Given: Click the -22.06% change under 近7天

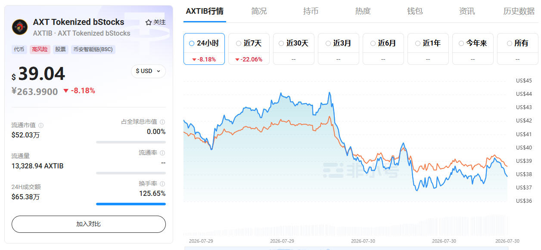Looking at the screenshot, I should click(249, 59).
